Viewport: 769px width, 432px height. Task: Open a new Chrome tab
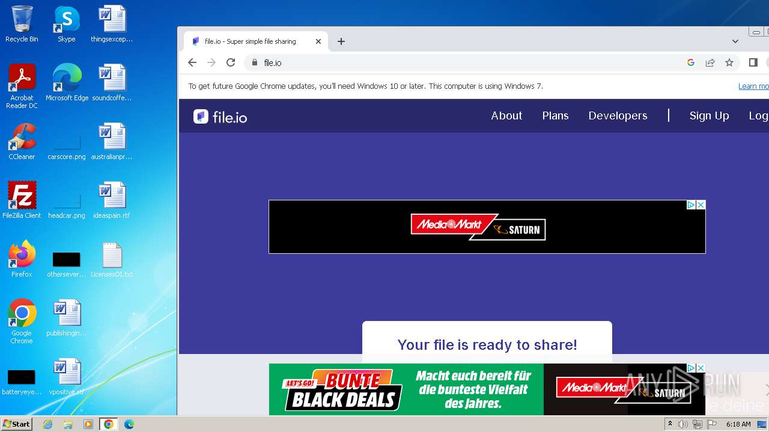[x=341, y=41]
